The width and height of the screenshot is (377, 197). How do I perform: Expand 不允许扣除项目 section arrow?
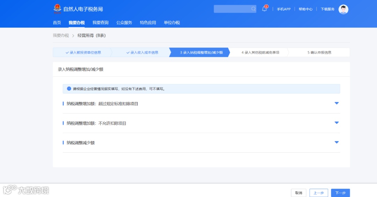click(x=337, y=123)
